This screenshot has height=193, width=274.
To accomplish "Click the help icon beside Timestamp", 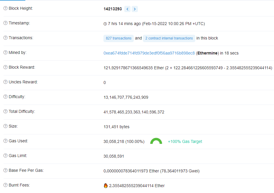I will 5,23.
